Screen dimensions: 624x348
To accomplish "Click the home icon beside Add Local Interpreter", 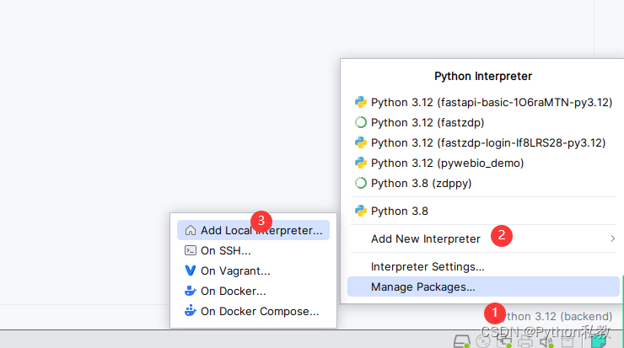I will tap(191, 230).
